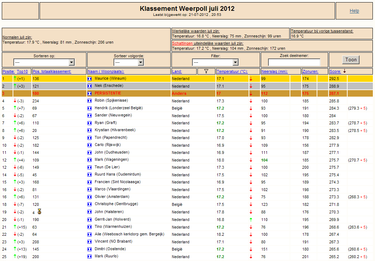Image resolution: width=375 pixels, height=261 pixels.
Task: Click the medal icon in John (Halsteren) row
Action: pos(40,212)
